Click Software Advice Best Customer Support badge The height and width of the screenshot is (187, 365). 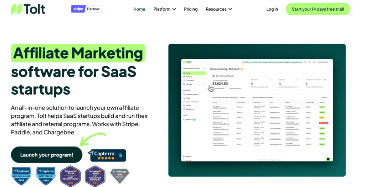point(95,176)
